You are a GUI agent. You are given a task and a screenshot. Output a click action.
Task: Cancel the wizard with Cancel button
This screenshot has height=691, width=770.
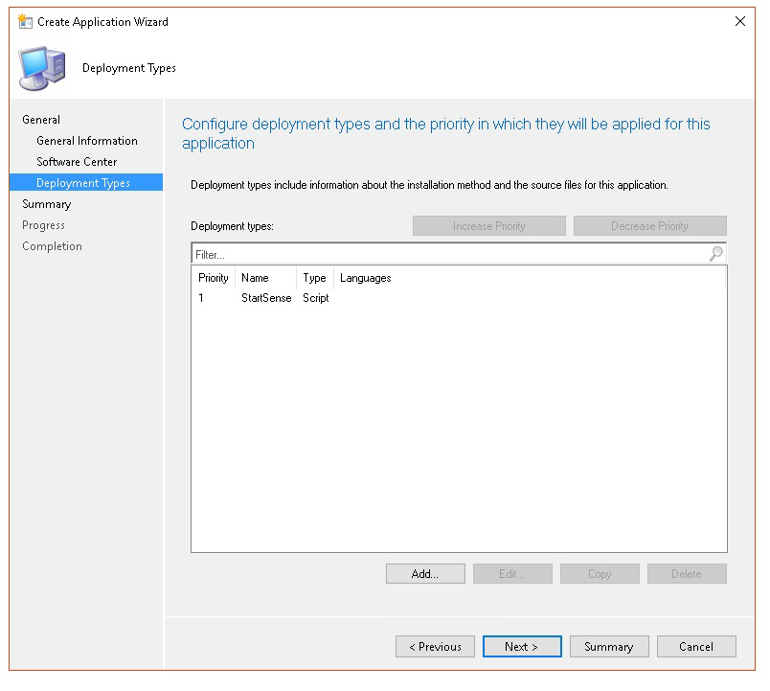click(x=696, y=647)
